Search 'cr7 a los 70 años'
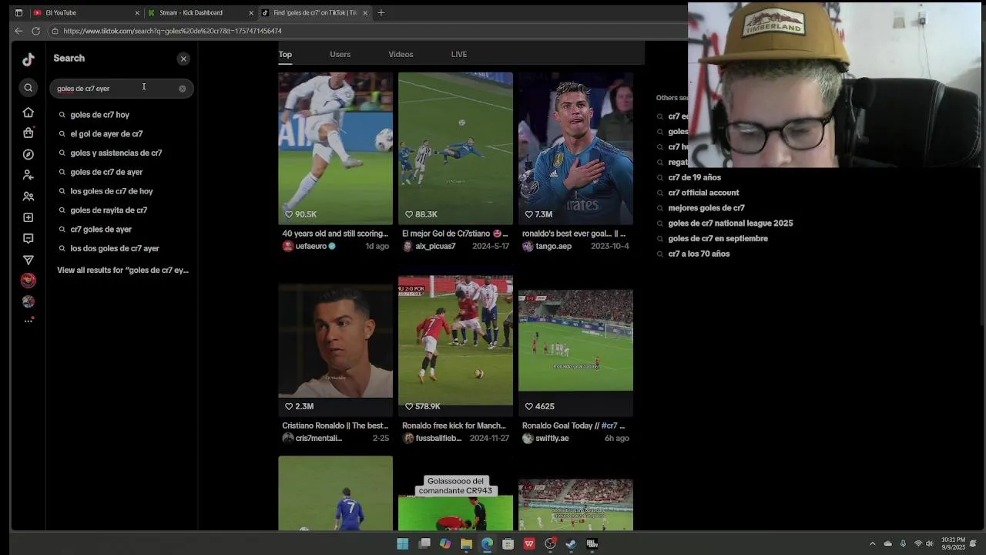986x555 pixels. 699,254
